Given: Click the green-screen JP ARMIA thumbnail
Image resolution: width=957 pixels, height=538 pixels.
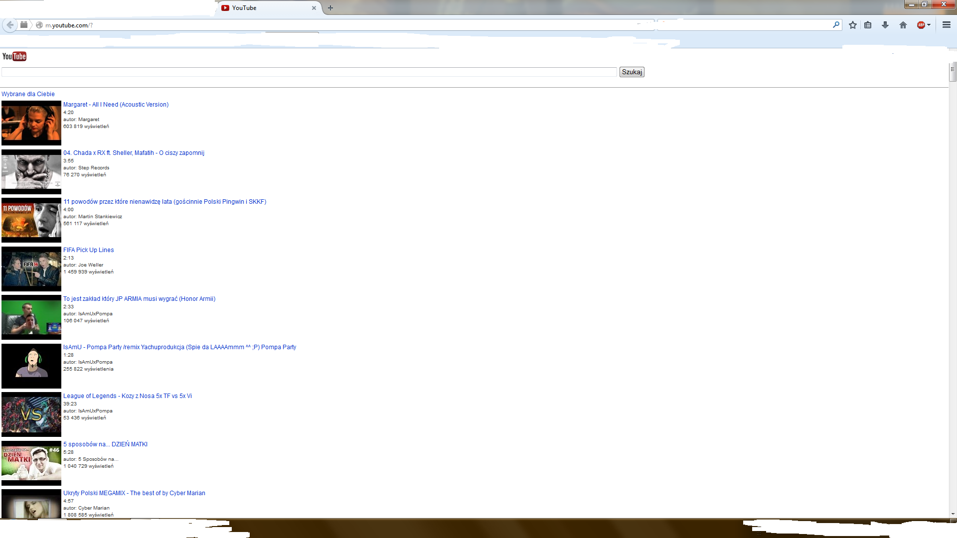Looking at the screenshot, I should tap(31, 317).
